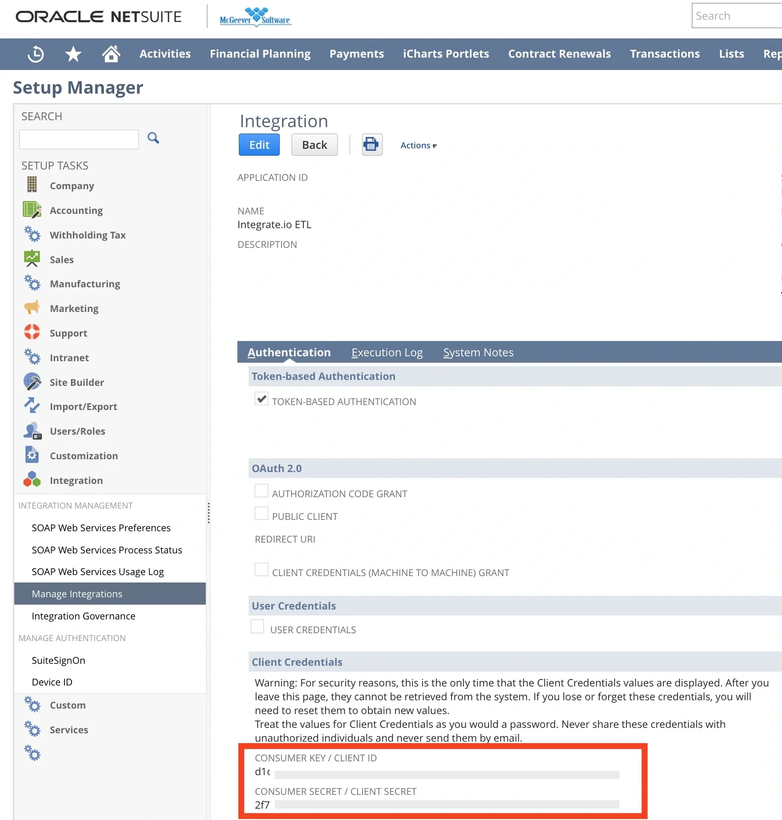Click the Marketing megaphone icon
782x820 pixels.
click(32, 307)
